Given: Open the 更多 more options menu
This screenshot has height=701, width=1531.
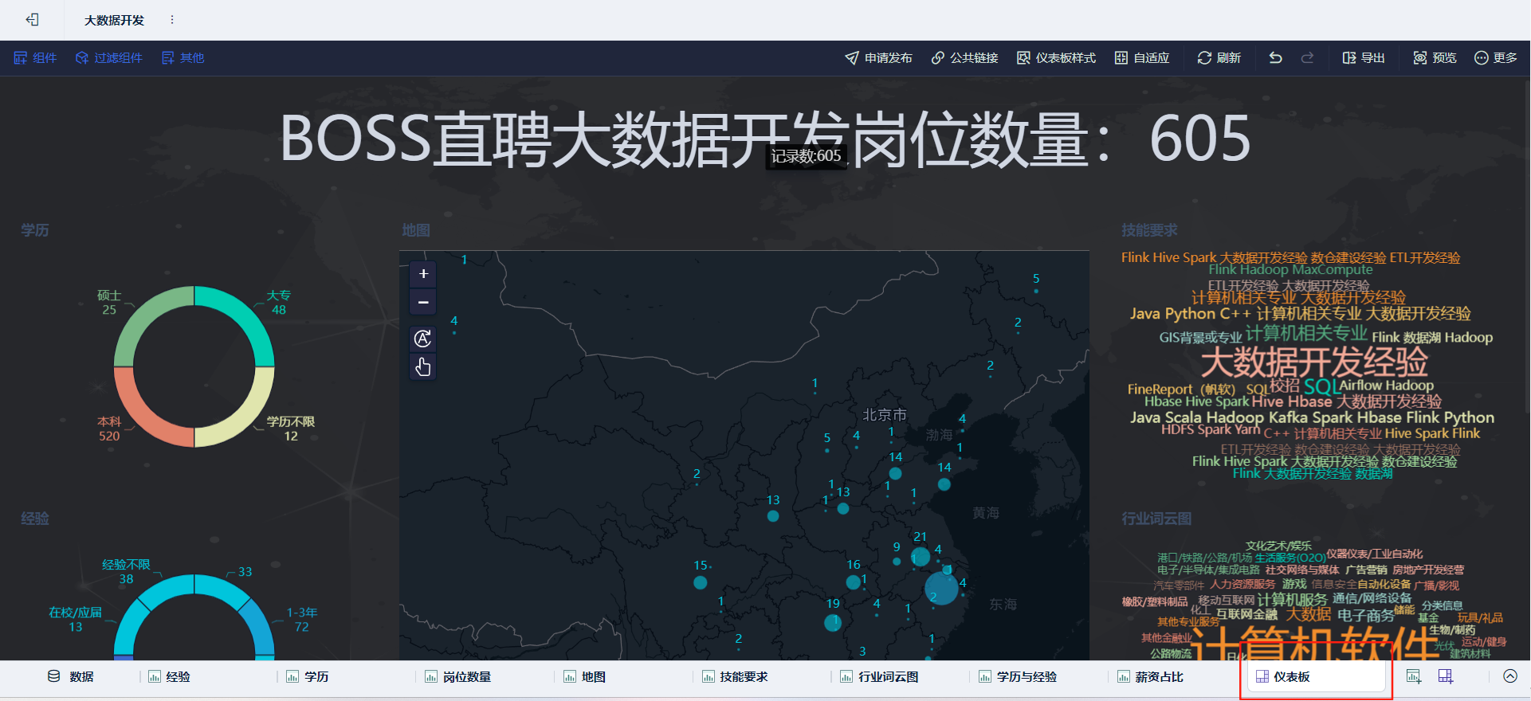Looking at the screenshot, I should [x=1496, y=58].
